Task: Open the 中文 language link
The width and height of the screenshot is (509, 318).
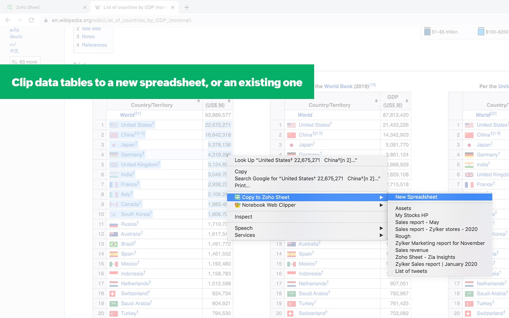Action: click(x=14, y=51)
